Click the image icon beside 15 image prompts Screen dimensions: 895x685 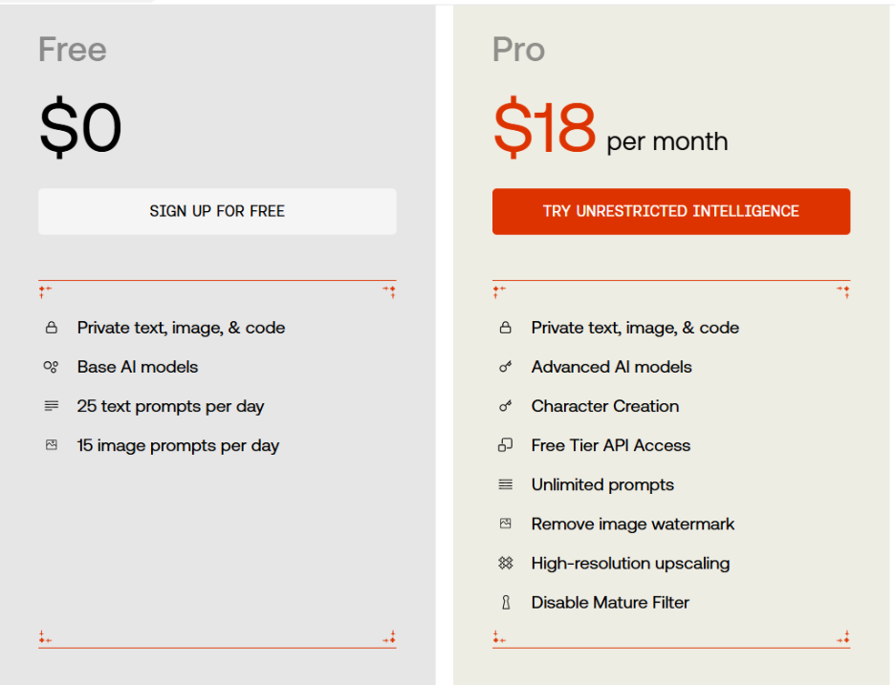[x=52, y=445]
